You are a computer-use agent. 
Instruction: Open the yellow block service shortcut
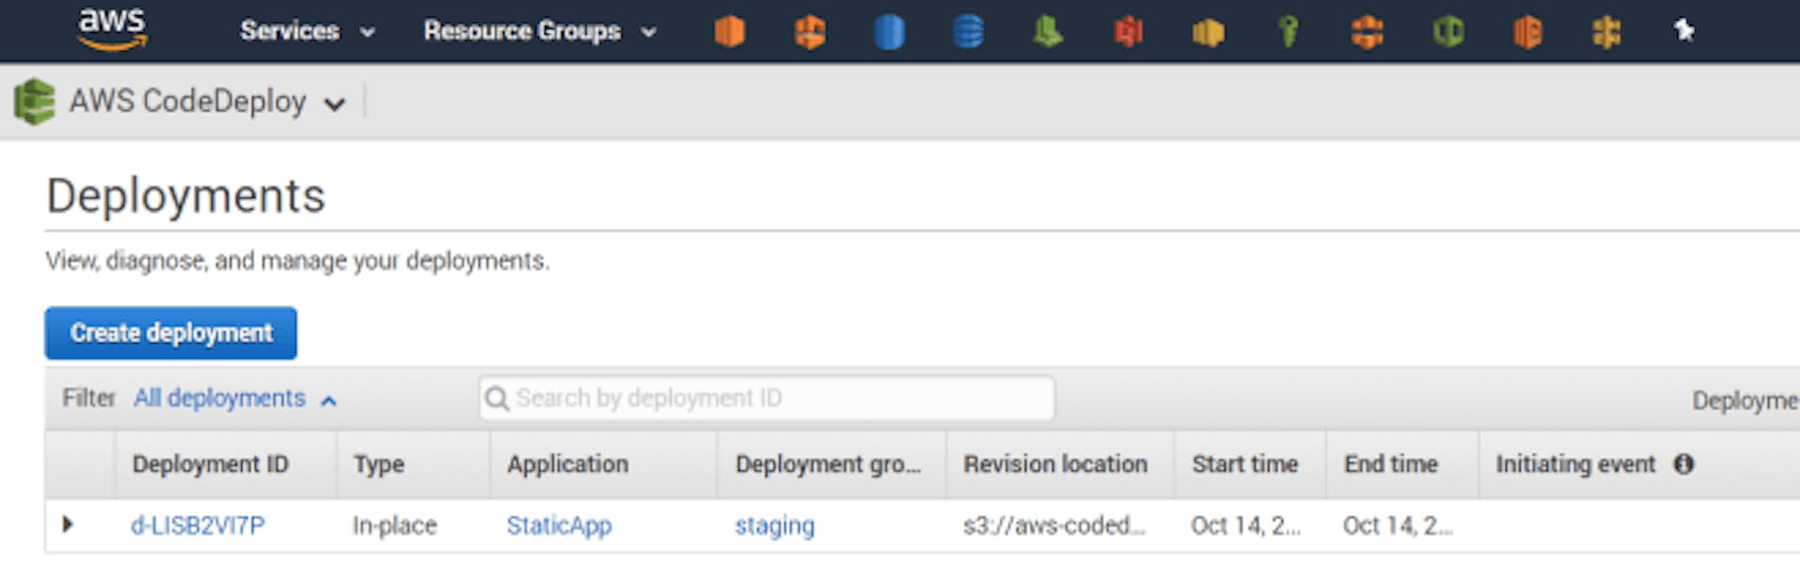tap(1208, 33)
